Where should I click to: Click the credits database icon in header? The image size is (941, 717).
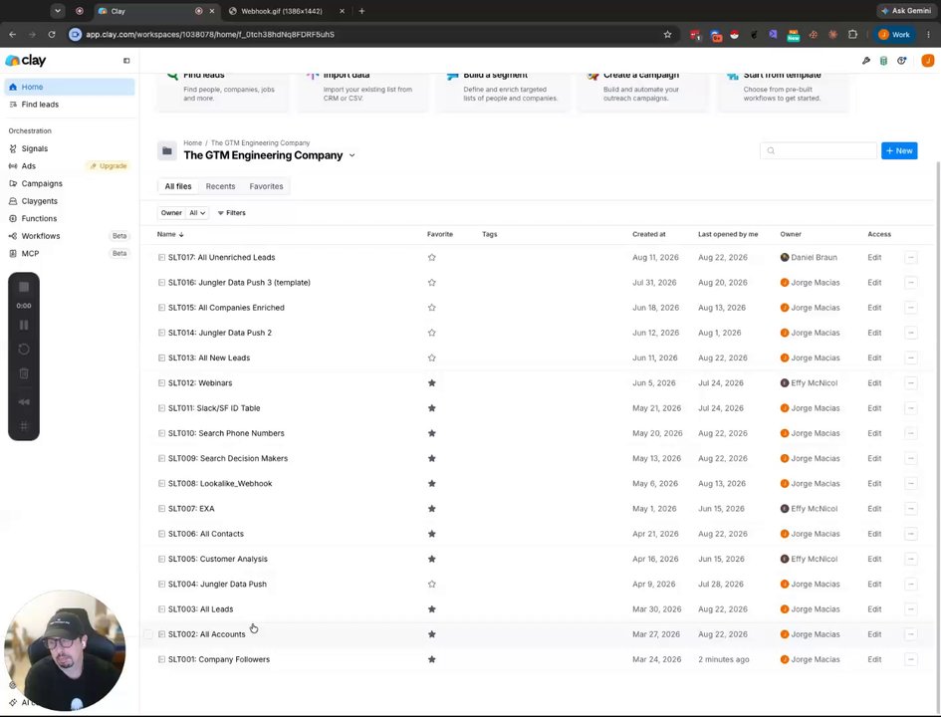point(883,61)
